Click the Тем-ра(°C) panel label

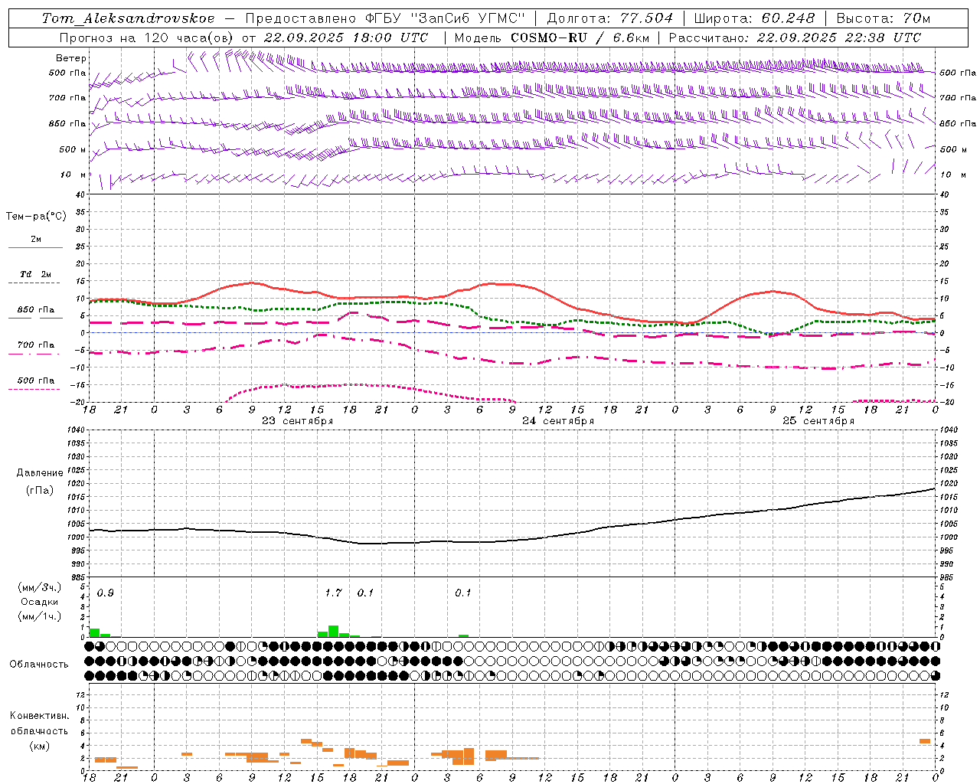click(36, 217)
